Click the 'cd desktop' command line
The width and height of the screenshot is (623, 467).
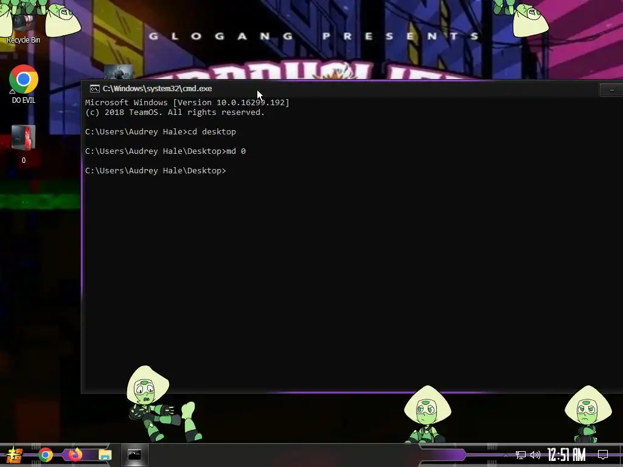pyautogui.click(x=161, y=132)
